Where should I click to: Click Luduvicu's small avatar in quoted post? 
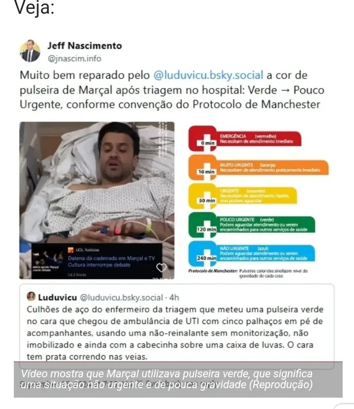pos(31,297)
